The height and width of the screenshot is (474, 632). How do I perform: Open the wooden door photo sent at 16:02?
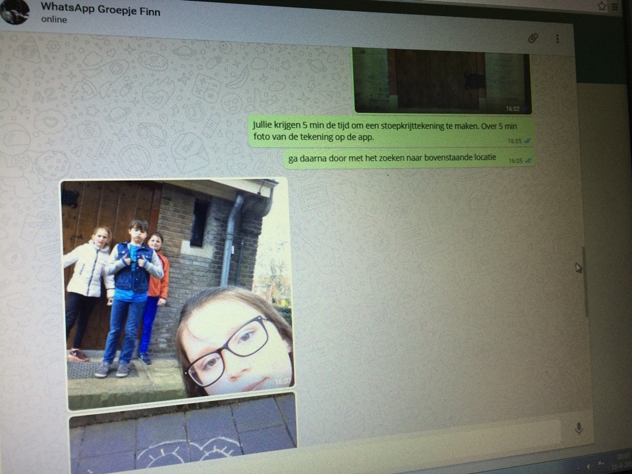click(442, 81)
